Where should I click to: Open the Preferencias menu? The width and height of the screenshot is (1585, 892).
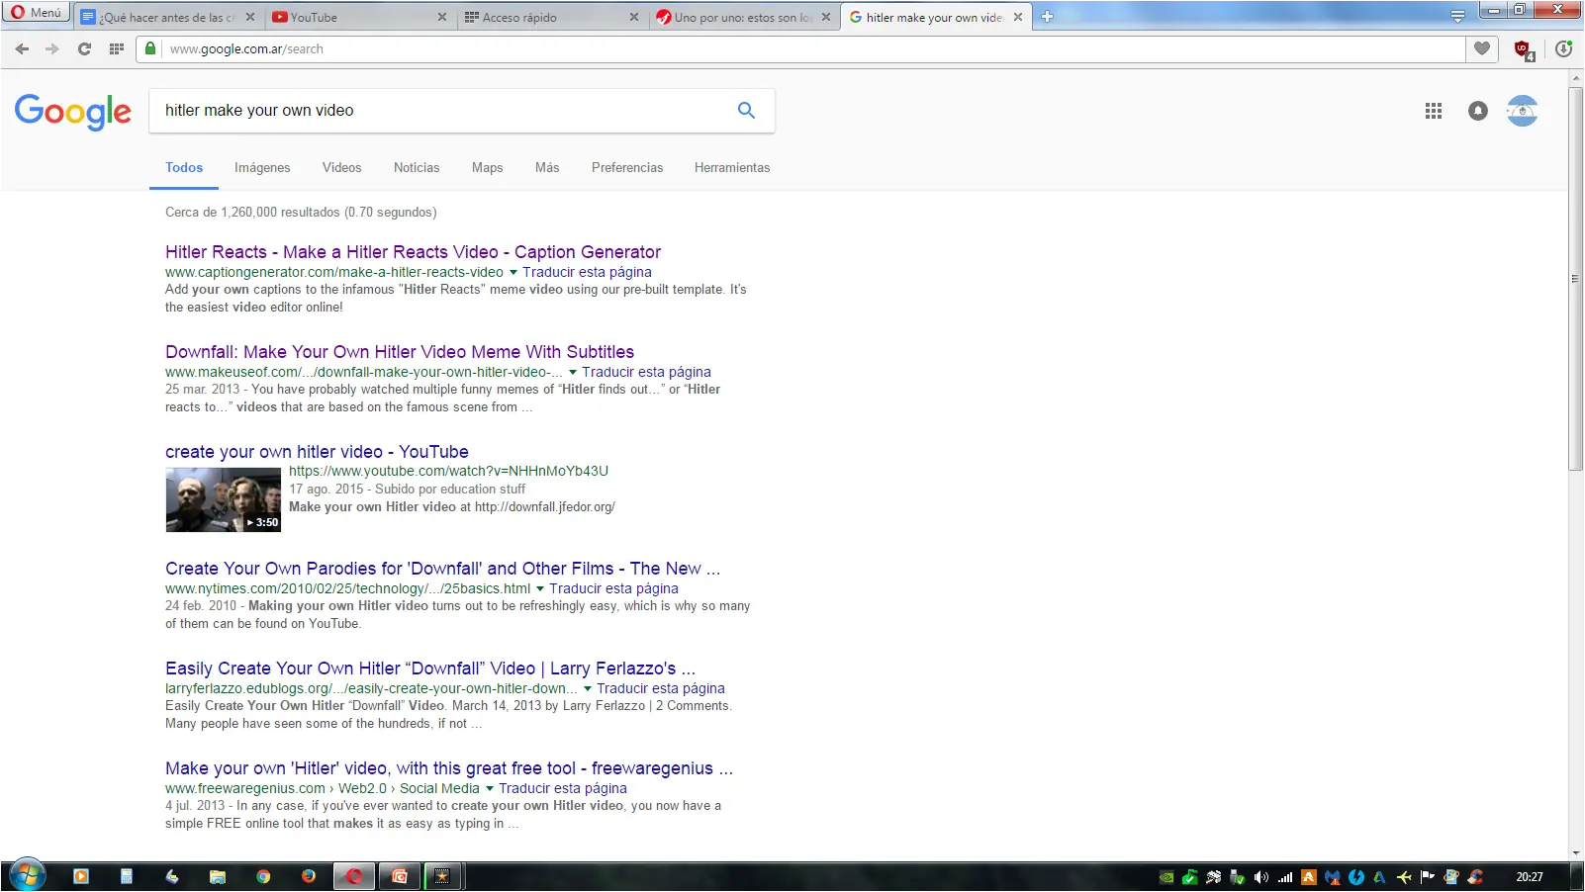pos(627,167)
